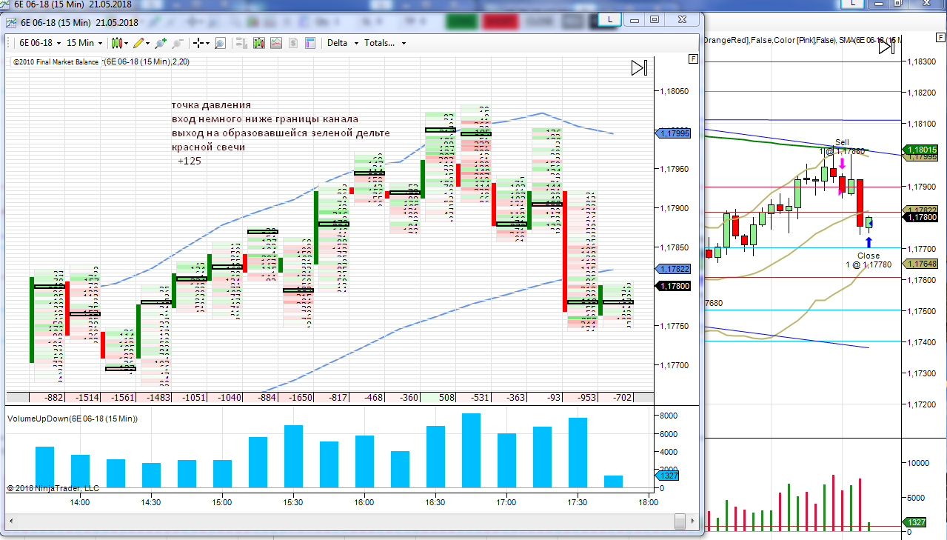Viewport: 947px width, 540px height.
Task: Open the 15 Min interval dropdown
Action: [84, 43]
